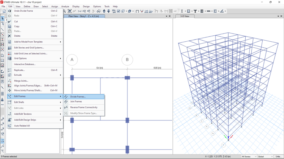The width and height of the screenshot is (284, 159).
Task: Click the Set 3-d view toolbar icon
Action: [80, 11]
